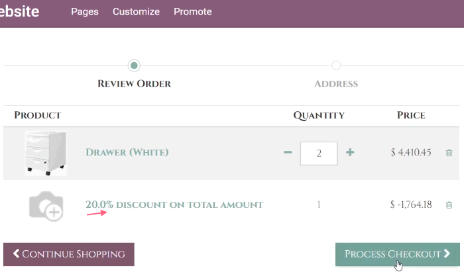Click the Drawer (White) product image
The width and height of the screenshot is (464, 274).
point(46,153)
